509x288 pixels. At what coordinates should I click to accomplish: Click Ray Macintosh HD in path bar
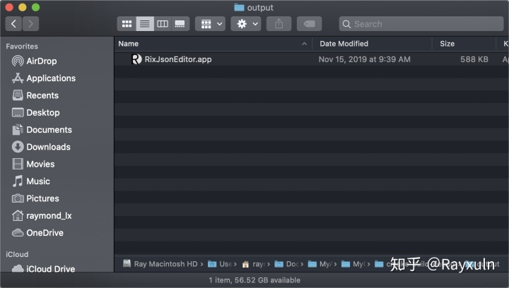pos(160,264)
